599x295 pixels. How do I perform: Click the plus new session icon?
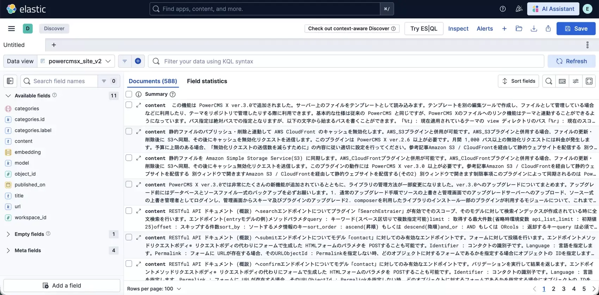point(504,29)
